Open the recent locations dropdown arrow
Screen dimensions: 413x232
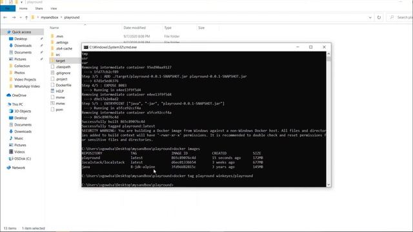coord(21,17)
